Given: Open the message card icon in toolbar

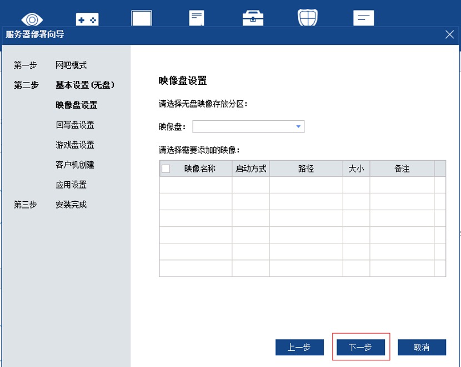Looking at the screenshot, I should click(x=364, y=18).
